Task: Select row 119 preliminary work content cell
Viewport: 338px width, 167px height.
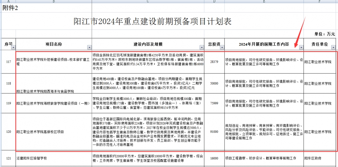Action: 264,103
